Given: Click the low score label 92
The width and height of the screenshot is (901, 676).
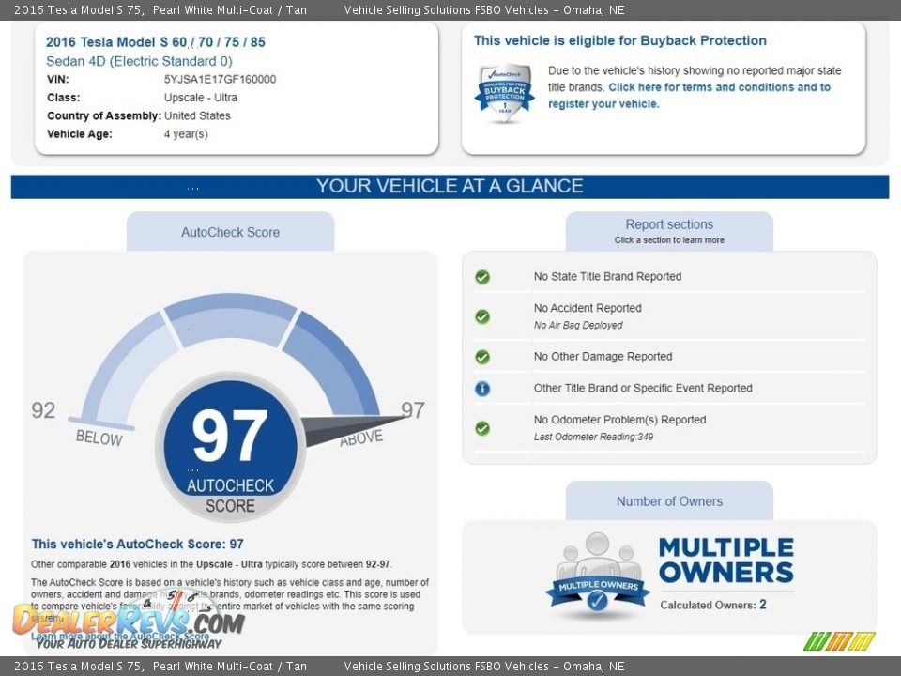Looking at the screenshot, I should tap(44, 410).
